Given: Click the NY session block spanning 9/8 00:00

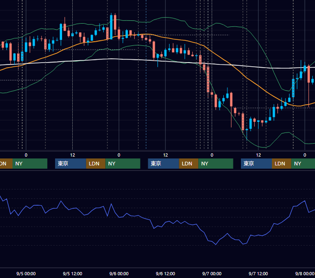Looking at the screenshot, I should pyautogui.click(x=303, y=164).
